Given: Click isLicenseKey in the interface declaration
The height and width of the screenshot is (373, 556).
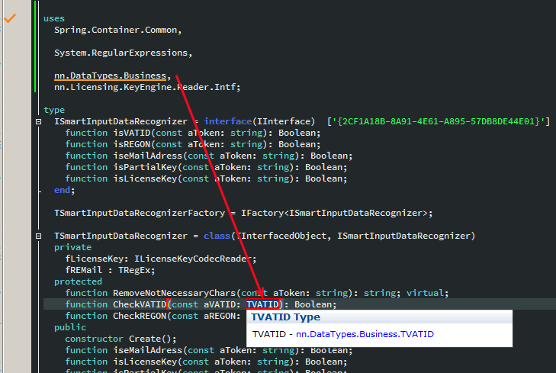Looking at the screenshot, I should tap(145, 178).
